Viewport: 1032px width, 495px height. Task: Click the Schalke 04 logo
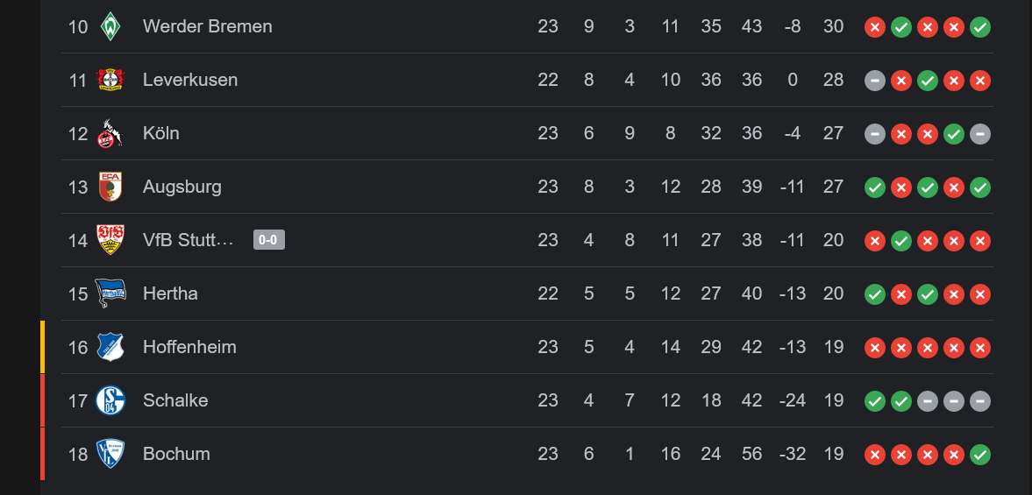[110, 400]
